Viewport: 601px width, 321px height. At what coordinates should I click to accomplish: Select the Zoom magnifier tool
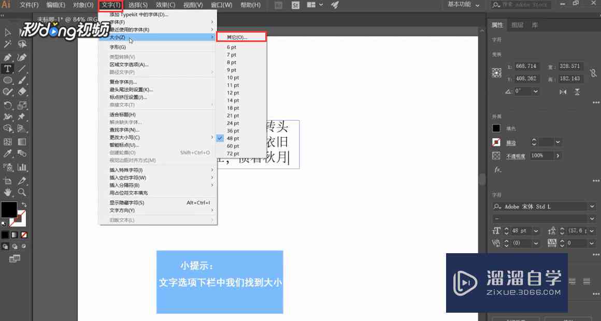pyautogui.click(x=22, y=192)
